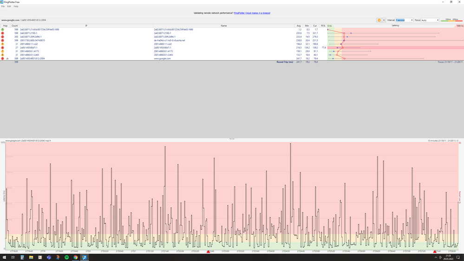Select the red hop 6 status circle
The width and height of the screenshot is (464, 261).
click(3, 48)
